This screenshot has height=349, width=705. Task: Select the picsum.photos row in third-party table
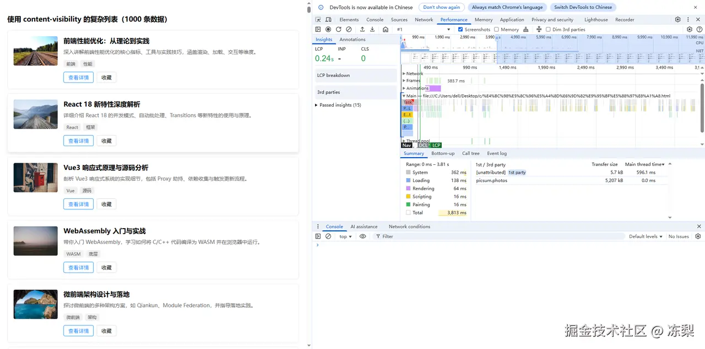pyautogui.click(x=573, y=180)
